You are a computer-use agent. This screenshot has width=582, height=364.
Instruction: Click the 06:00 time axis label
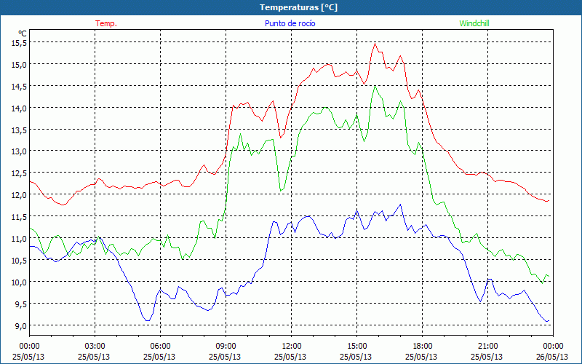160,347
